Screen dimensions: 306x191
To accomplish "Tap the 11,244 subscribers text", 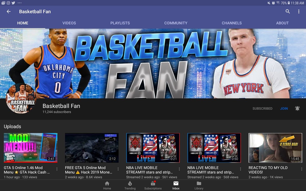I will pos(57,112).
